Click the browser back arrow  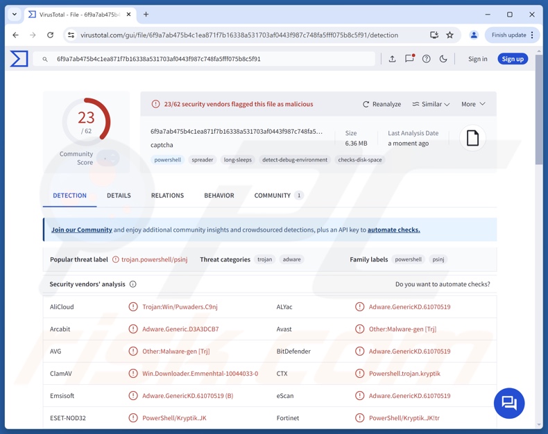point(15,35)
